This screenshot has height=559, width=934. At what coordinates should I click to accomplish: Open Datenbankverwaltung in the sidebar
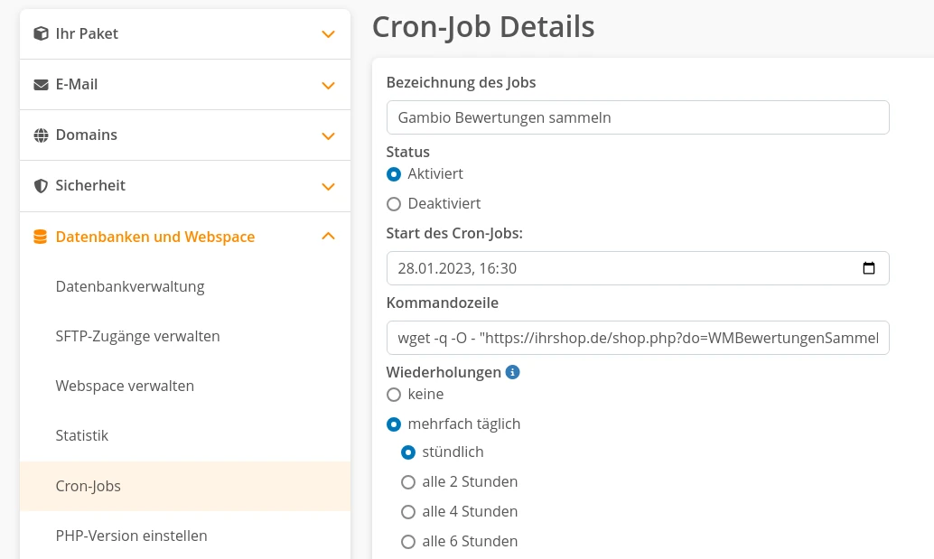point(130,286)
